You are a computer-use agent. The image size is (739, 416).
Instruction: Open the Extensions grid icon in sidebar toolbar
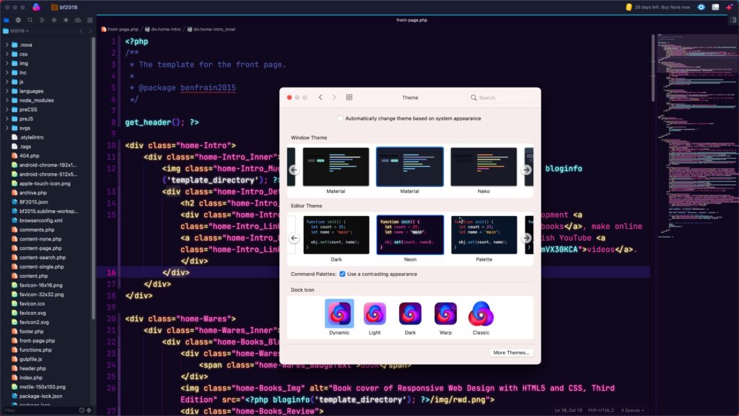[90, 19]
